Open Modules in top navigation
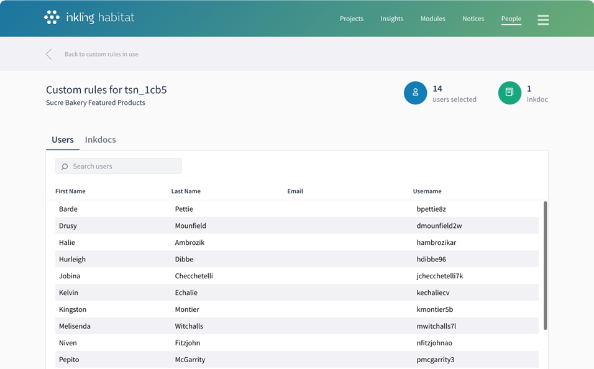Viewport: 594px width, 369px height. pos(432,19)
